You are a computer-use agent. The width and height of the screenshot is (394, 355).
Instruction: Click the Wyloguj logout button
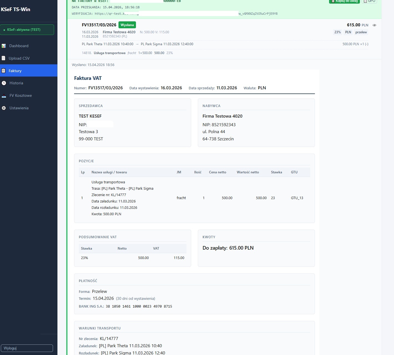coord(27,348)
